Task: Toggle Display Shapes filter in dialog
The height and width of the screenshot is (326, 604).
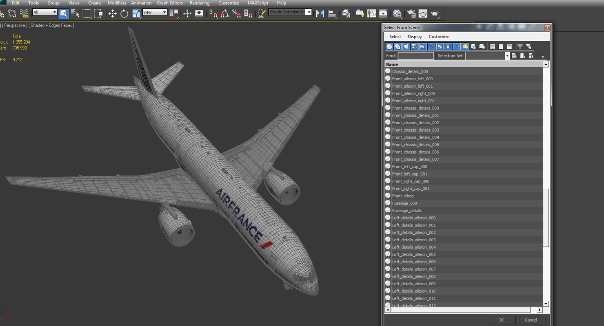Action: click(398, 46)
